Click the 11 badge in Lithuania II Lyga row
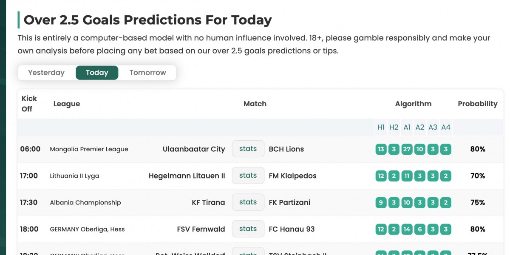Screen dimensions: 510x255 click(407, 176)
